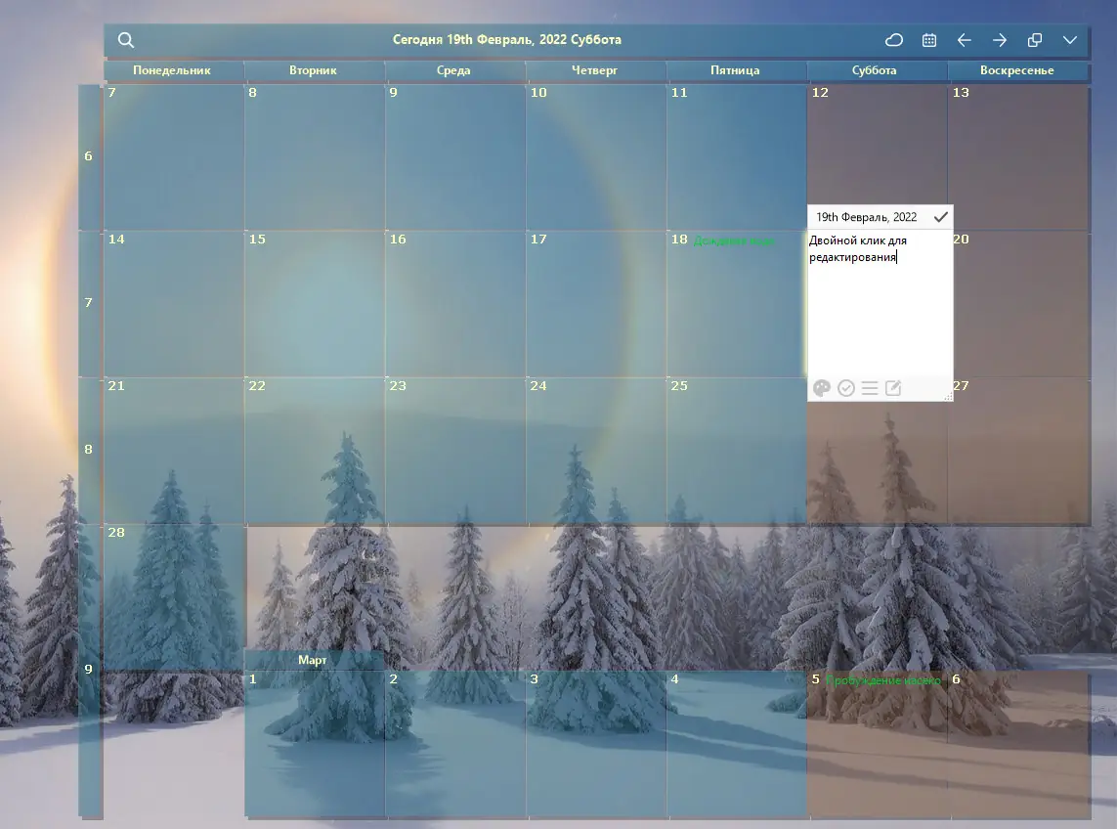Click the Пятница column header
This screenshot has width=1117, height=829.
click(735, 69)
